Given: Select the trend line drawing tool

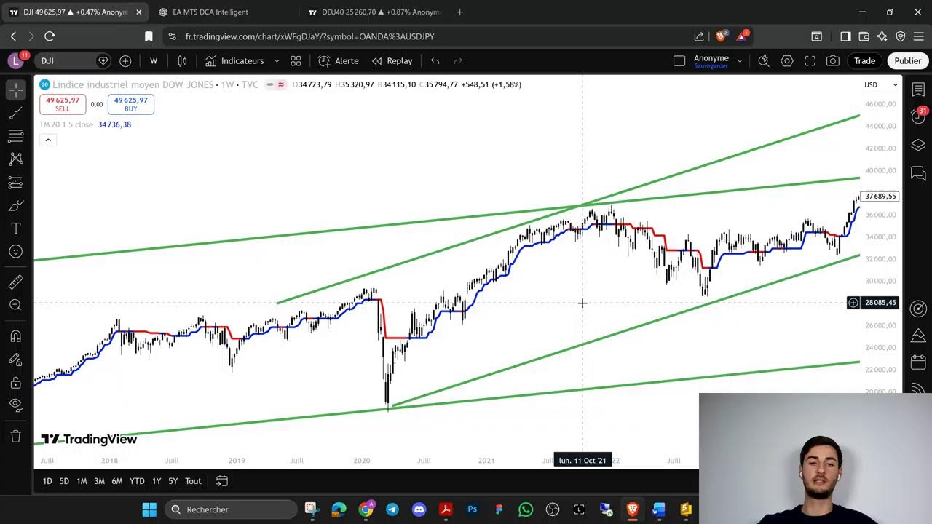Looking at the screenshot, I should pos(15,113).
